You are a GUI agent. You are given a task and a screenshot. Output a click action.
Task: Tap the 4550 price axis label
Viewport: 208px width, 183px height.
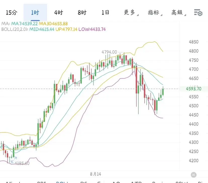pyautogui.click(x=193, y=97)
